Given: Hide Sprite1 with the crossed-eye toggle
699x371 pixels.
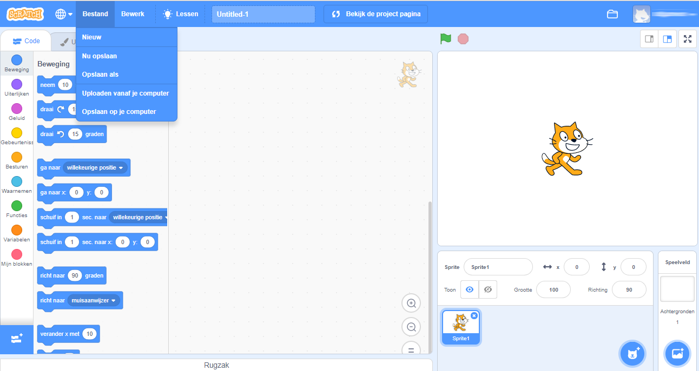Looking at the screenshot, I should click(487, 289).
